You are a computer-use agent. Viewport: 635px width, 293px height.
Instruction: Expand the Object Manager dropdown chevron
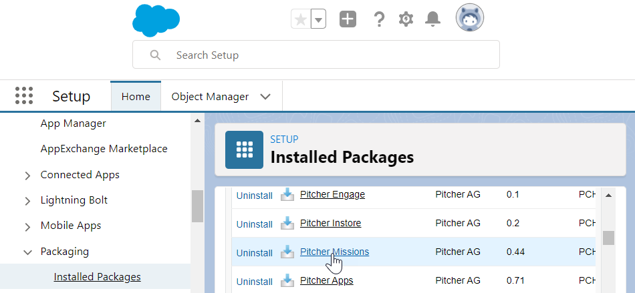click(x=265, y=96)
